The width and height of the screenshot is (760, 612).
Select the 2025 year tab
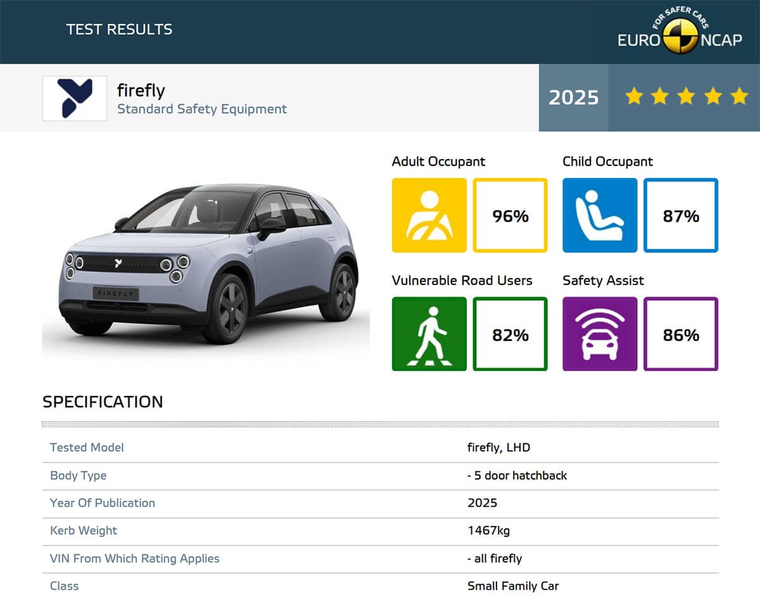click(x=573, y=97)
